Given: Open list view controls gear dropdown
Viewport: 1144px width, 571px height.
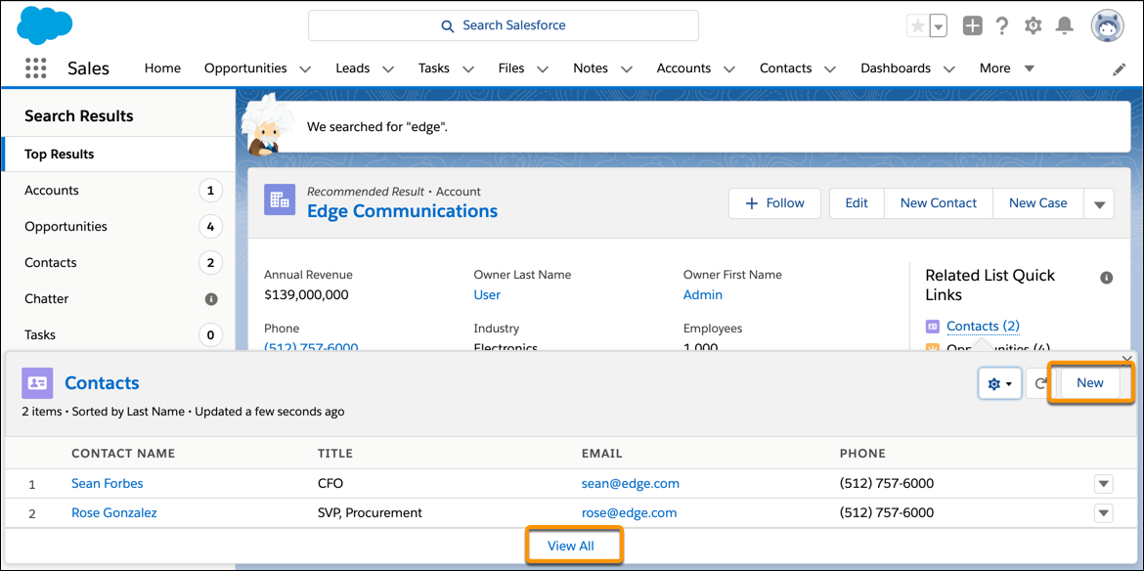Looking at the screenshot, I should 999,383.
